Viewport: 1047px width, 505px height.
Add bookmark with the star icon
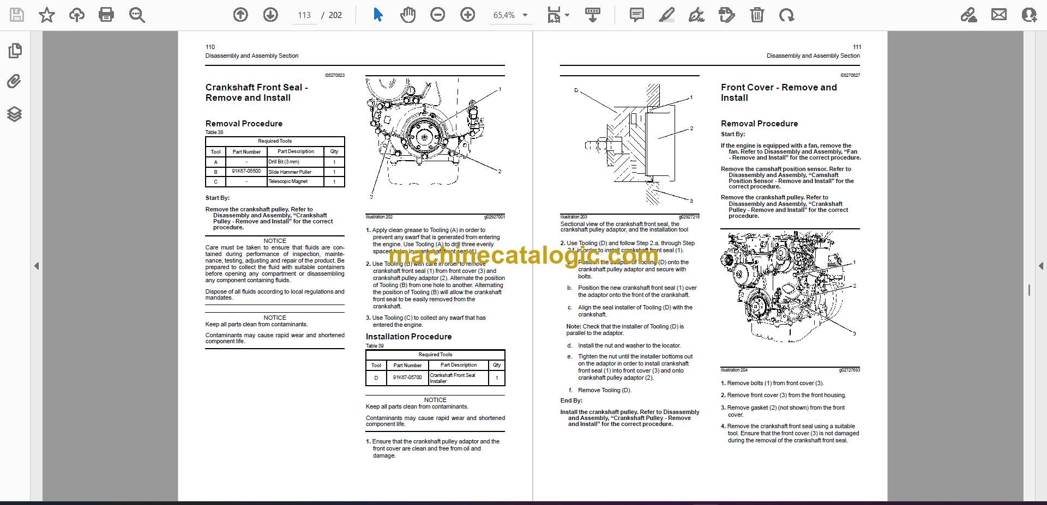[47, 15]
